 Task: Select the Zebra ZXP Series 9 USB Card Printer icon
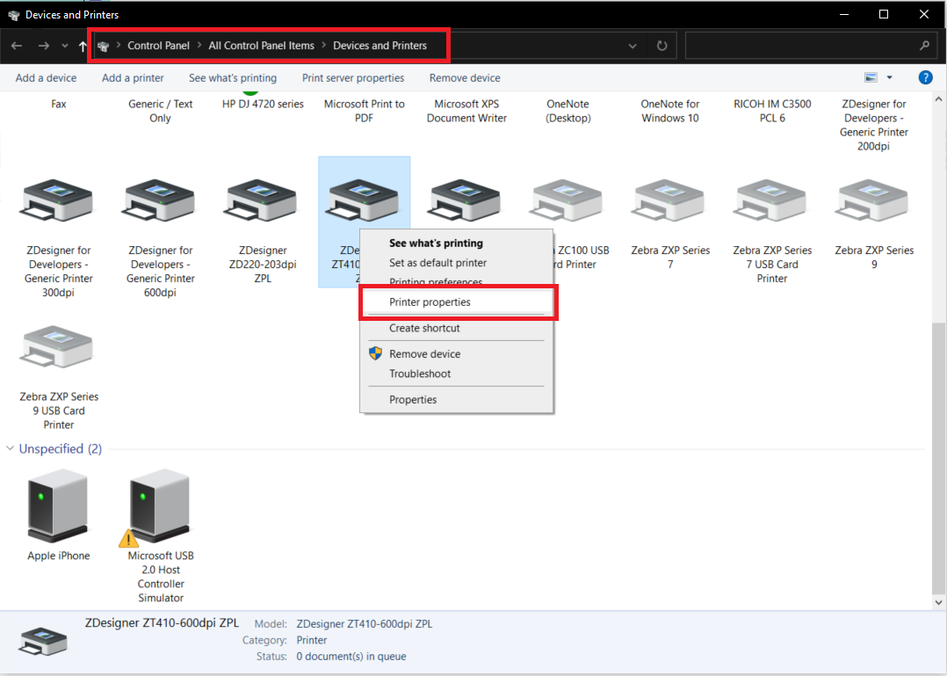[x=58, y=348]
